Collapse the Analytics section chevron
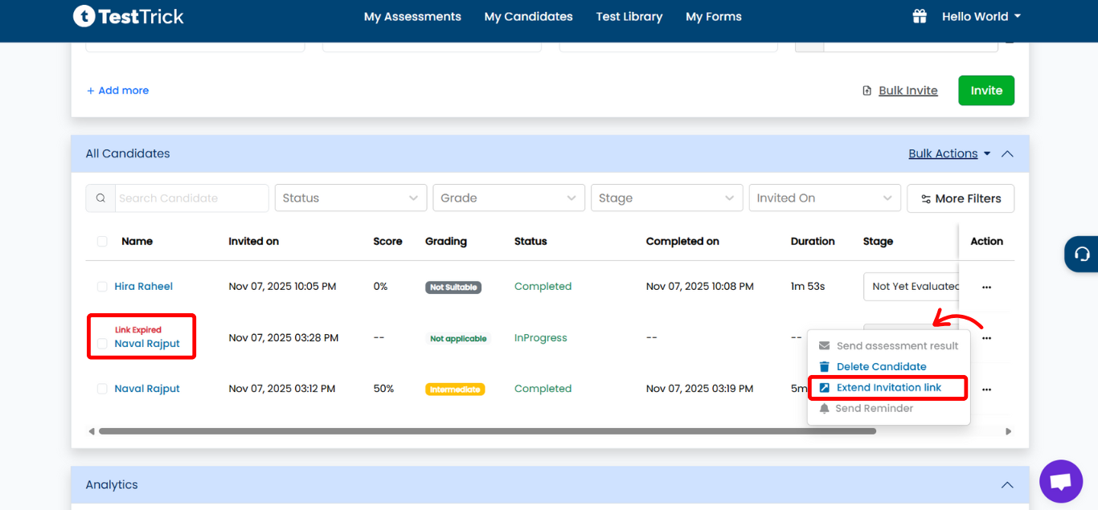The image size is (1098, 510). pos(1006,485)
